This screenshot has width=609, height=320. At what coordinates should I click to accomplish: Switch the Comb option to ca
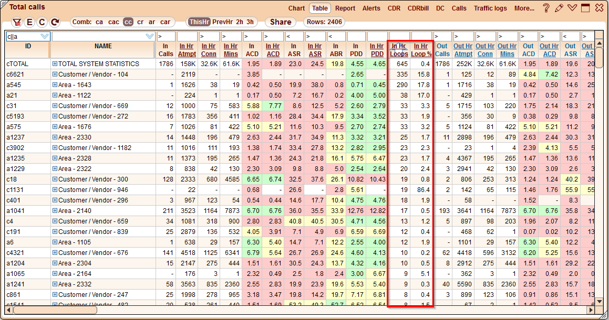[99, 22]
